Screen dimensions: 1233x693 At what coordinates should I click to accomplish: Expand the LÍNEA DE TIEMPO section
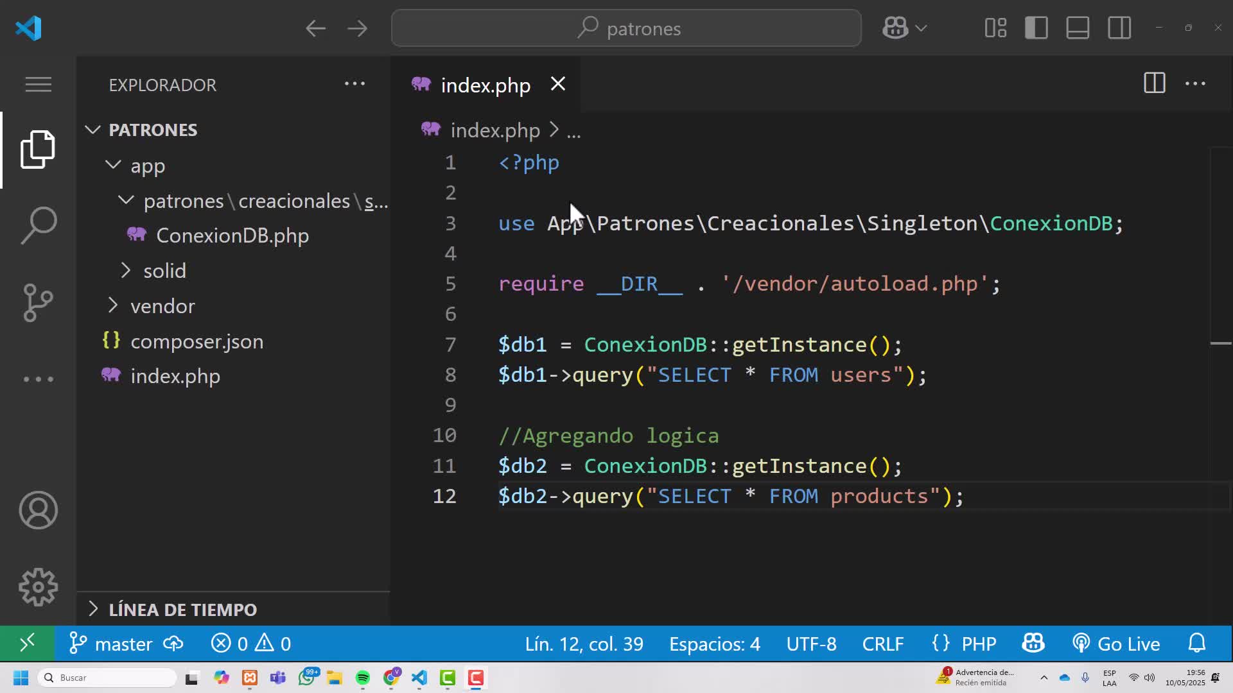coord(182,610)
